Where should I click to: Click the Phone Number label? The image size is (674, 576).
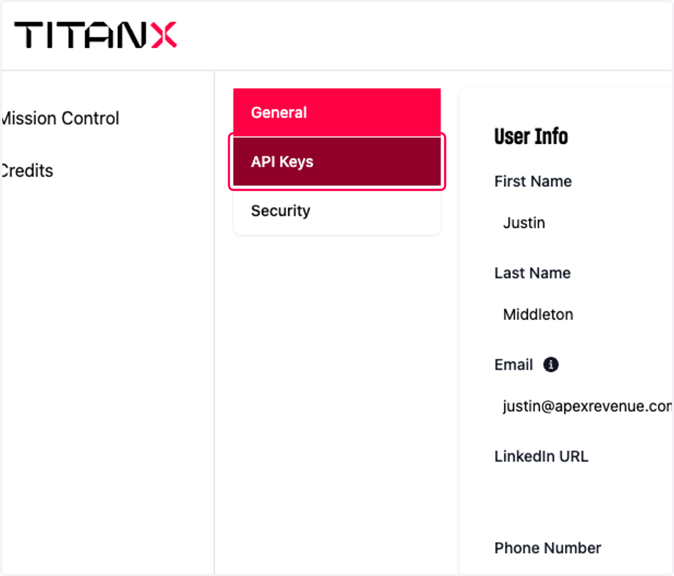pos(548,548)
